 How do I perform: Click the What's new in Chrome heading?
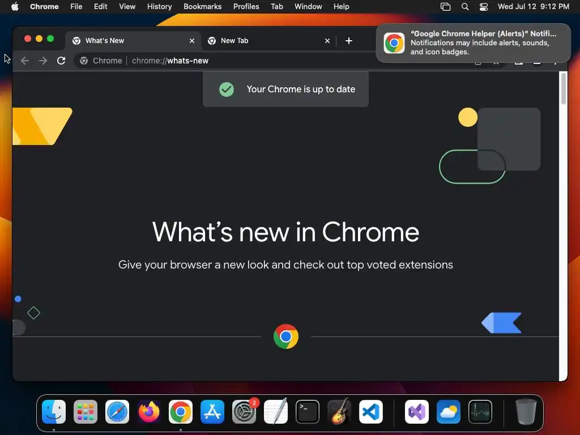[285, 232]
